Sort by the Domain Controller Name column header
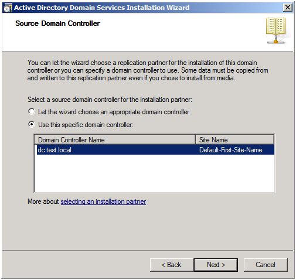 (115, 140)
